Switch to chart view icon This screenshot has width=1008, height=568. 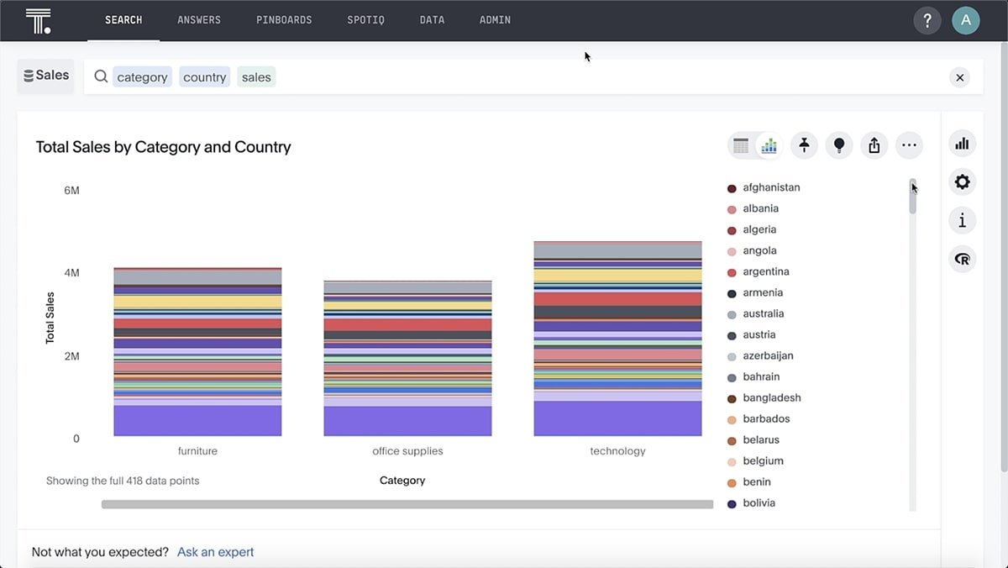(x=769, y=146)
